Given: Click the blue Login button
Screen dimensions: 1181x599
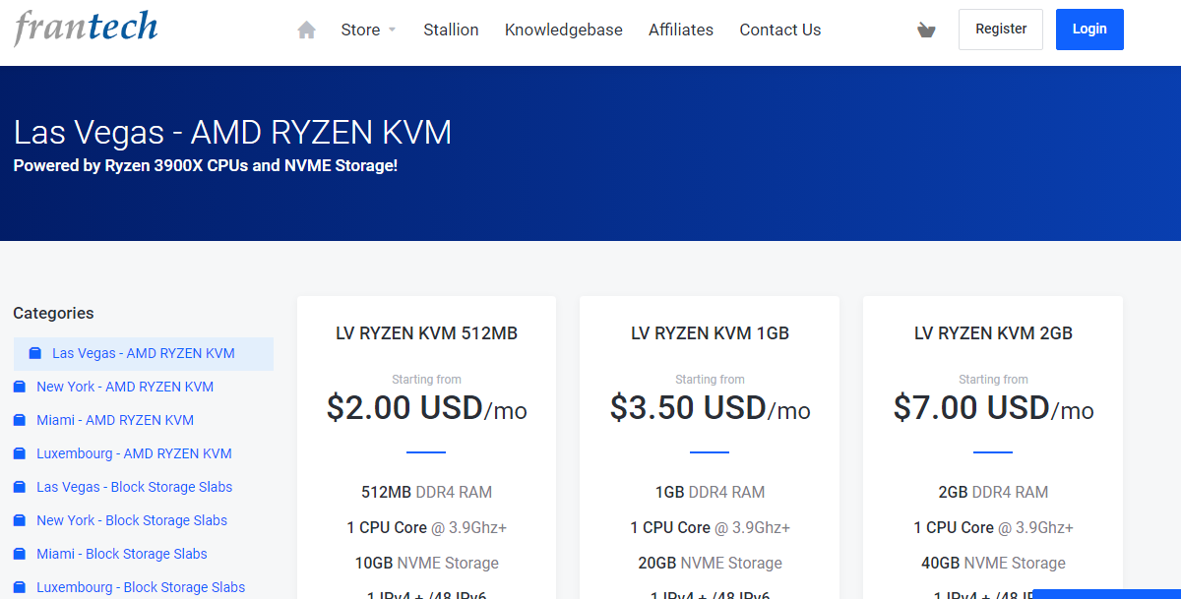Looking at the screenshot, I should (x=1089, y=30).
